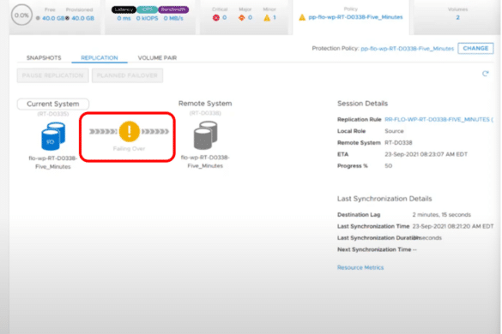The width and height of the screenshot is (502, 334).
Task: Click the Latency metric badge
Action: tap(124, 9)
